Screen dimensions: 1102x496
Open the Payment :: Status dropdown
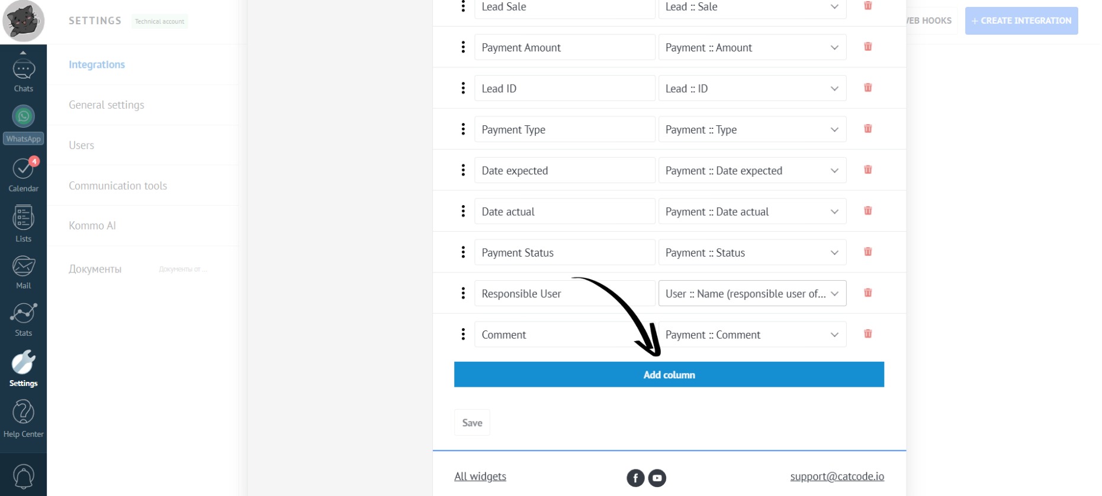(752, 252)
